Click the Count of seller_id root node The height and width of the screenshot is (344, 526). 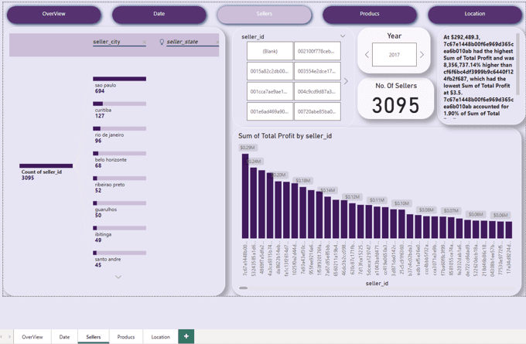(x=46, y=172)
